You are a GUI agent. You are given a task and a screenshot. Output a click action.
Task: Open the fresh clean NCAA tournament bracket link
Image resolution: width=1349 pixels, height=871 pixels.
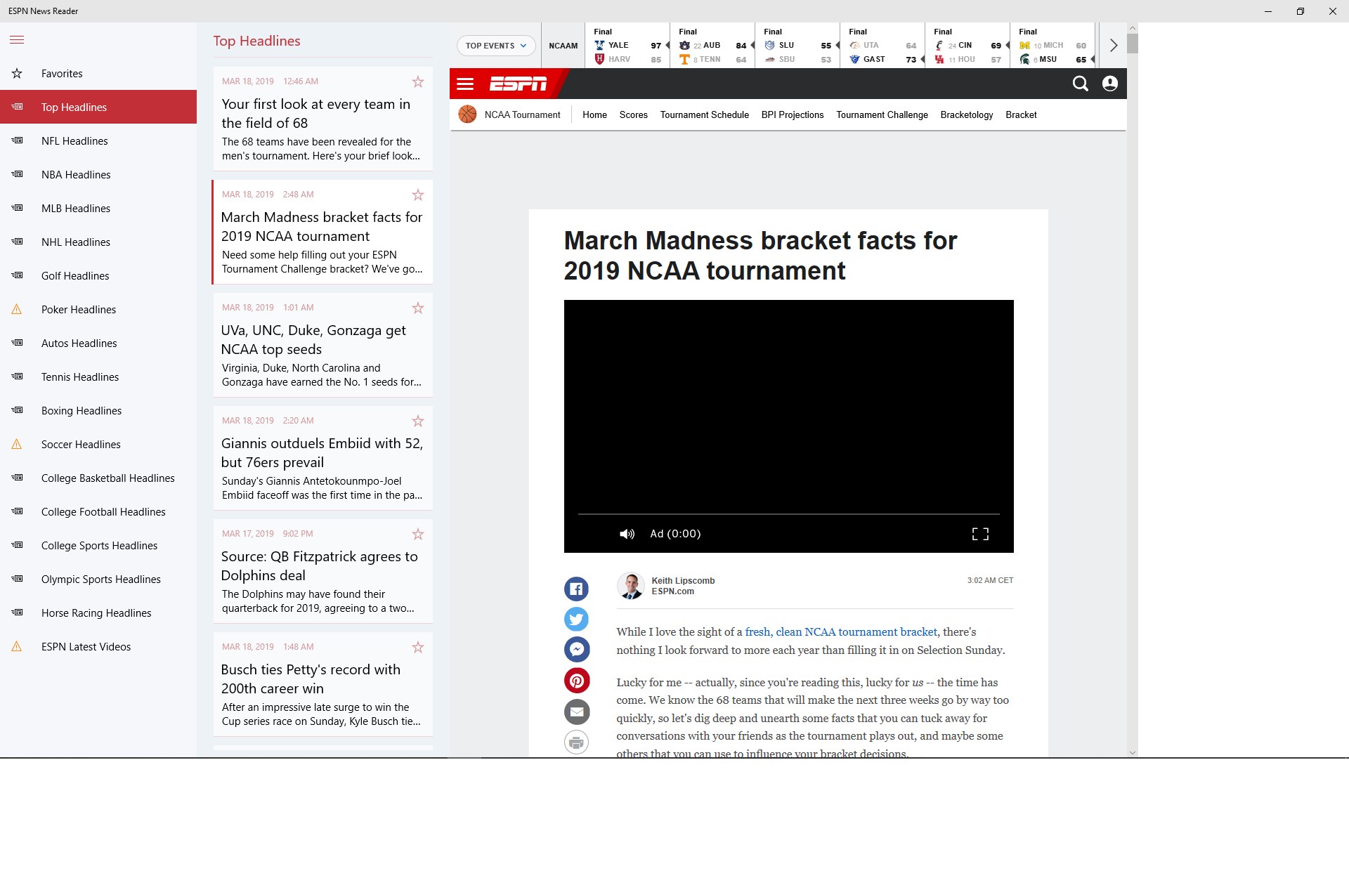[x=840, y=632]
